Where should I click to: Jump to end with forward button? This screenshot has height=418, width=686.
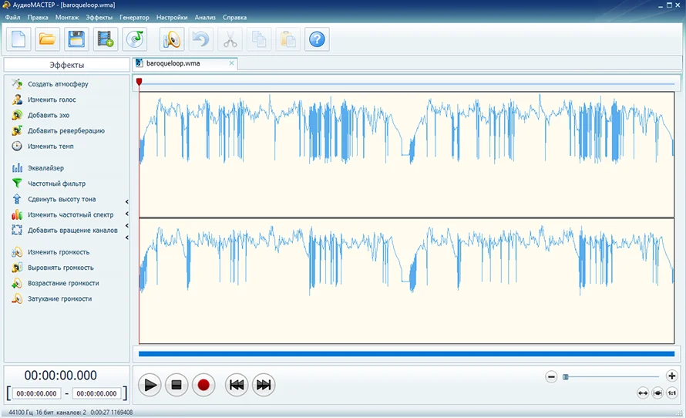[264, 385]
